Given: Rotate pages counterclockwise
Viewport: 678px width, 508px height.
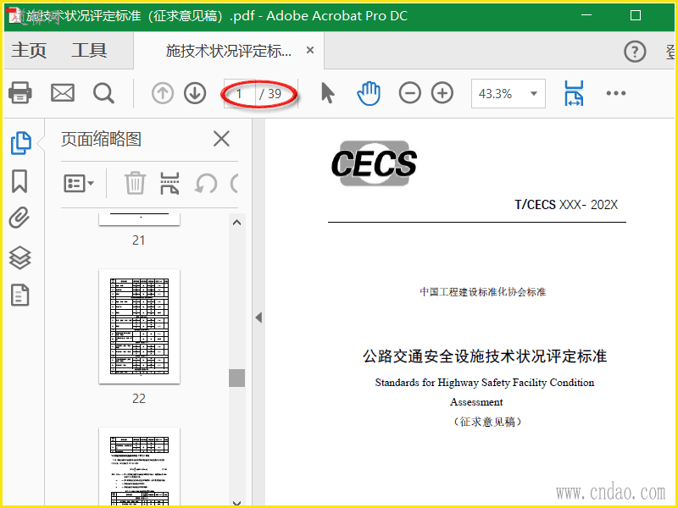Looking at the screenshot, I should (x=206, y=184).
